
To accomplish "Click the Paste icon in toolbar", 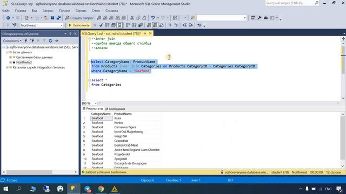I will [x=144, y=18].
